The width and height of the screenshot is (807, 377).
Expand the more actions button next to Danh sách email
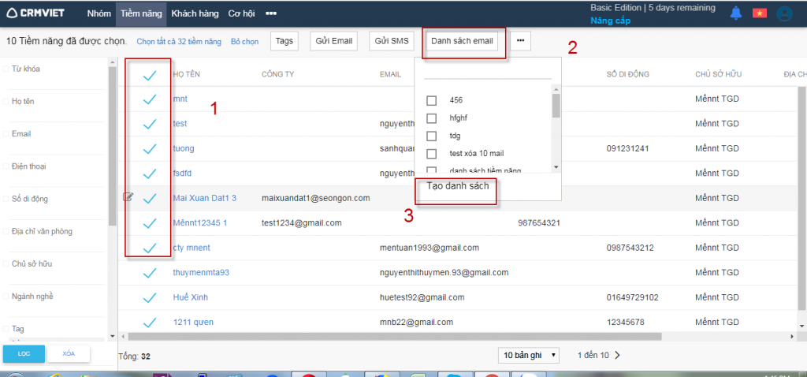point(520,40)
